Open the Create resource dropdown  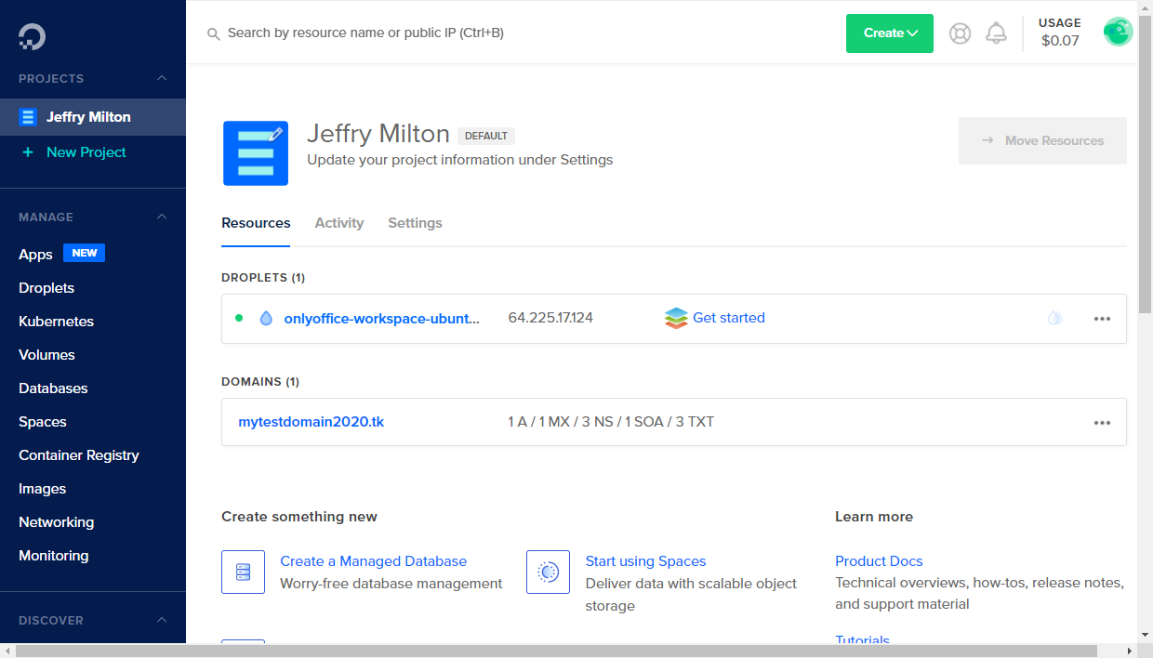click(889, 33)
